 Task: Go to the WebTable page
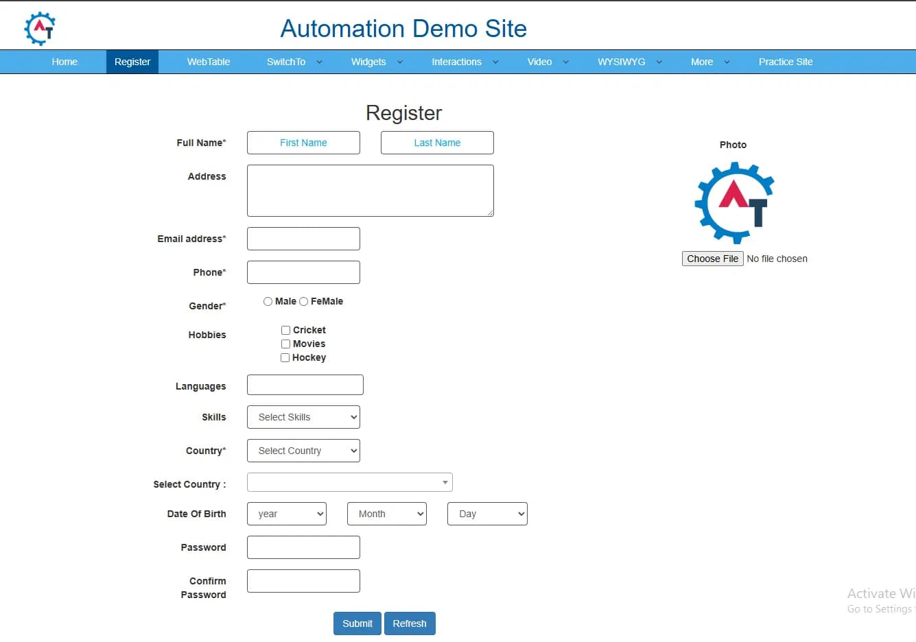point(209,62)
